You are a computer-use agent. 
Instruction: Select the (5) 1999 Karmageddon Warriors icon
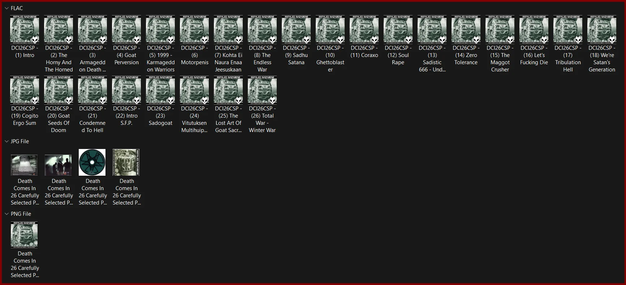160,29
